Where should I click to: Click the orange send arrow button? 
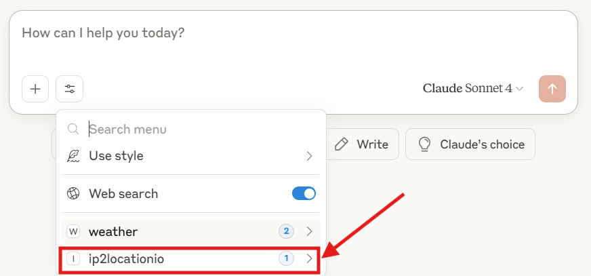[x=552, y=89]
